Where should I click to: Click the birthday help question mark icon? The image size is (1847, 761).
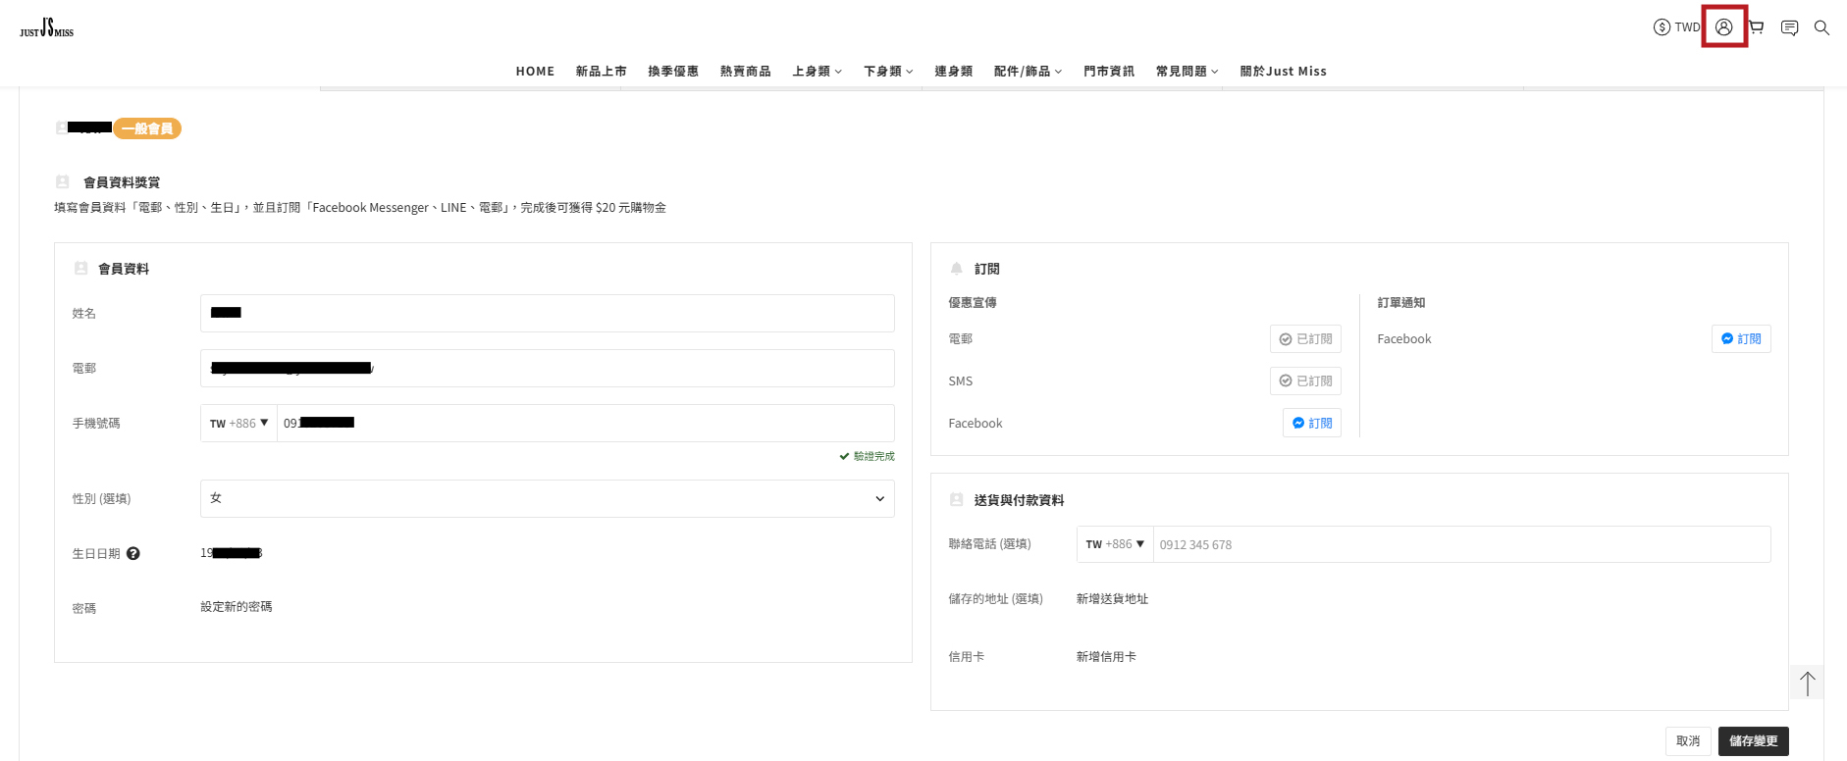[133, 554]
